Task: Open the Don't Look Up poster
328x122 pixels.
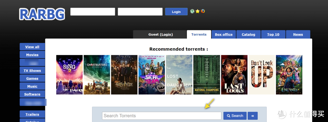Action: pos(262,75)
